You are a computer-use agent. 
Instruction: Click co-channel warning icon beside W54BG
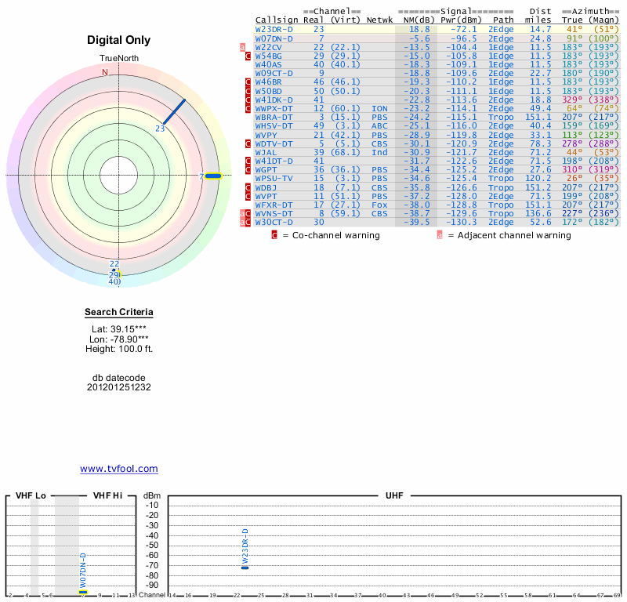click(248, 56)
